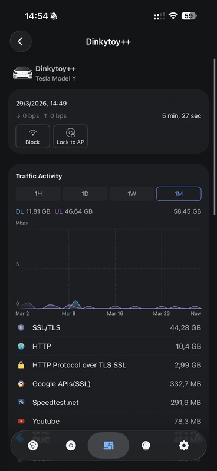Screen dimensions: 217x471
Task: Tap the UL 46,64 GB value
Action: click(74, 211)
